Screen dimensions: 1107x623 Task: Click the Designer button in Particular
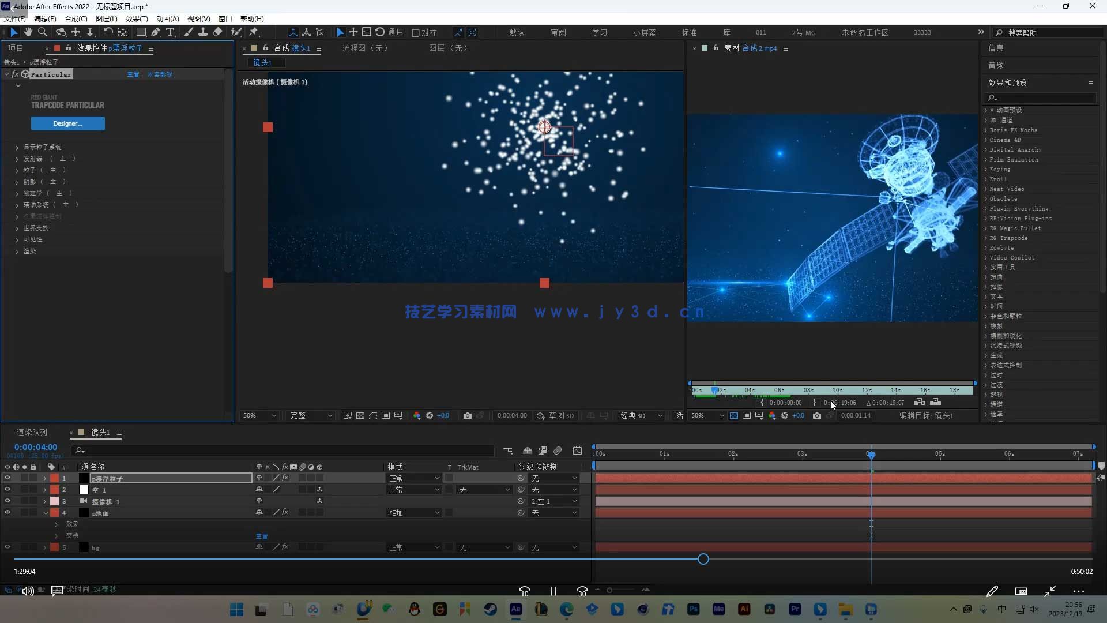(x=68, y=123)
